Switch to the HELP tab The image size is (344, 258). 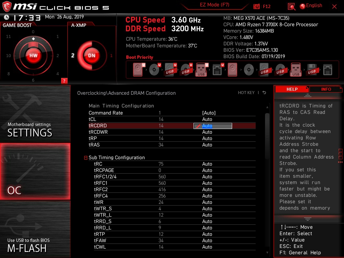click(x=292, y=89)
